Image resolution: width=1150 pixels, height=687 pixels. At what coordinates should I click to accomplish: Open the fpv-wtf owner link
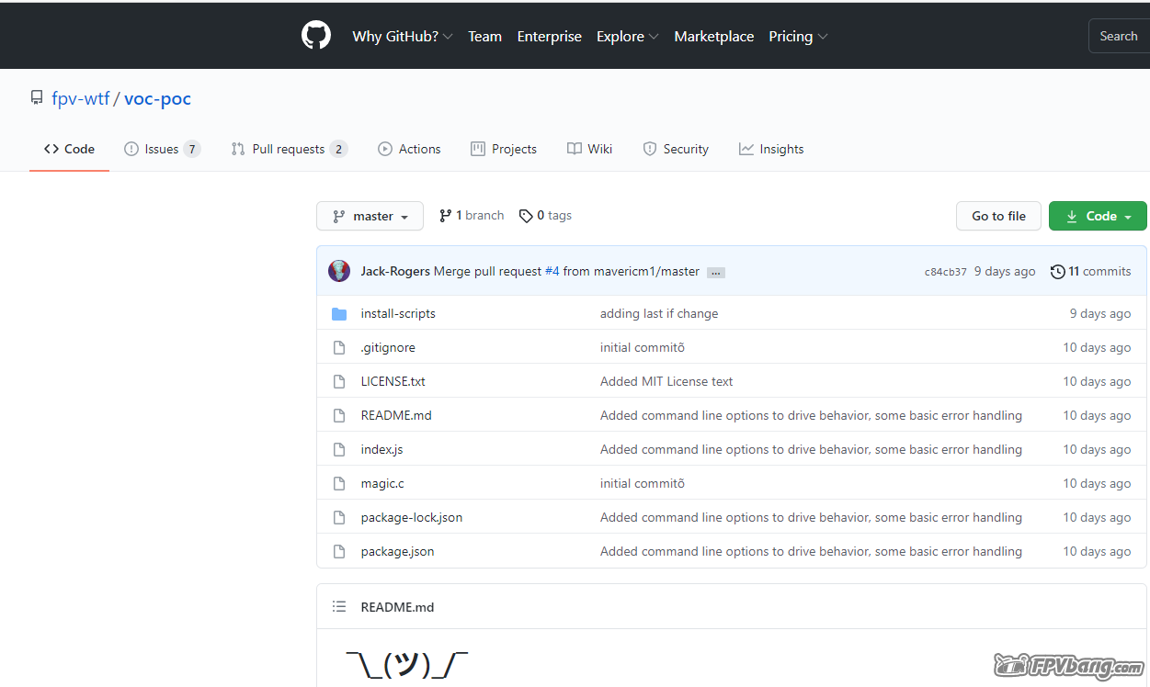pos(81,98)
